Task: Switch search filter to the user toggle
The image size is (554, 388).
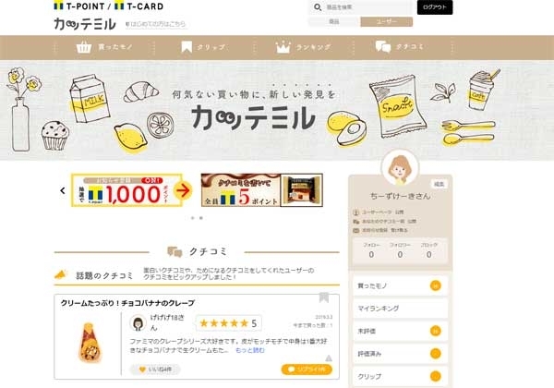Action: pyautogui.click(x=386, y=22)
